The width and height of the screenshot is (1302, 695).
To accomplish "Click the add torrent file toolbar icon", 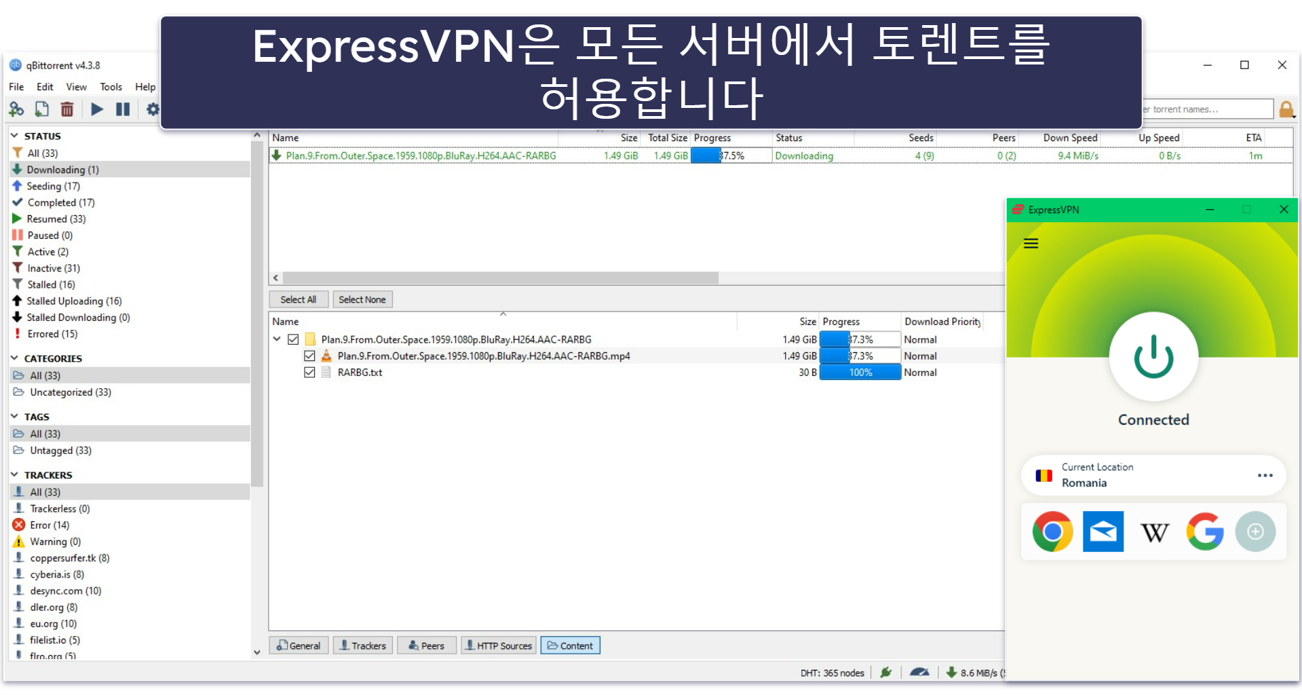I will tap(42, 109).
